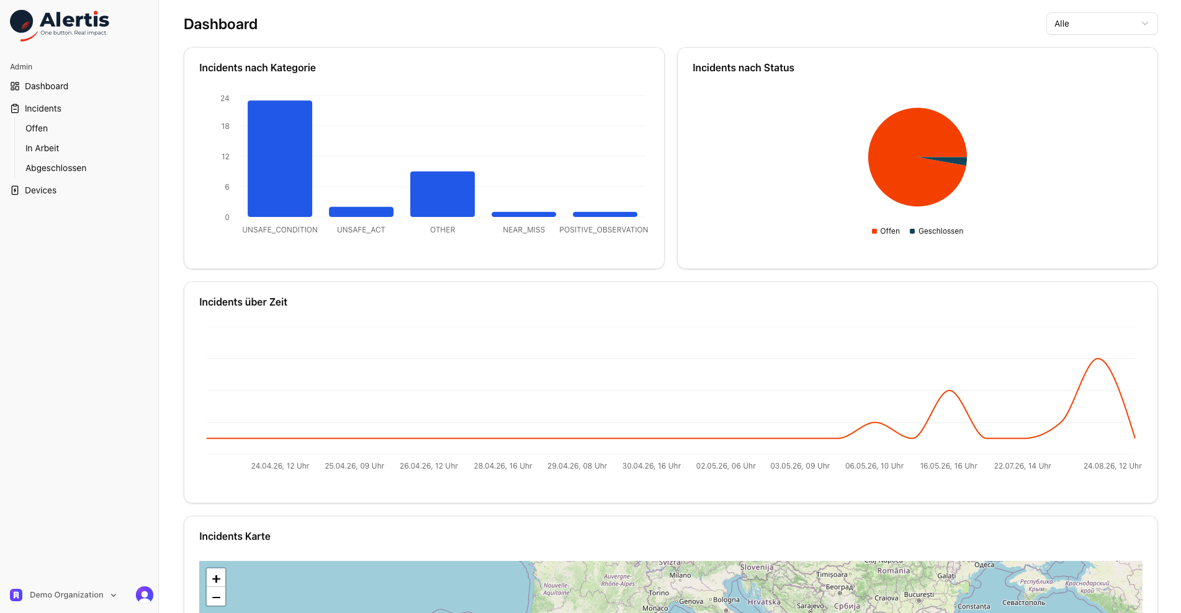Click the POSITIVE_OBSERVATION axis label
Viewport: 1181px width, 613px height.
pyautogui.click(x=604, y=230)
